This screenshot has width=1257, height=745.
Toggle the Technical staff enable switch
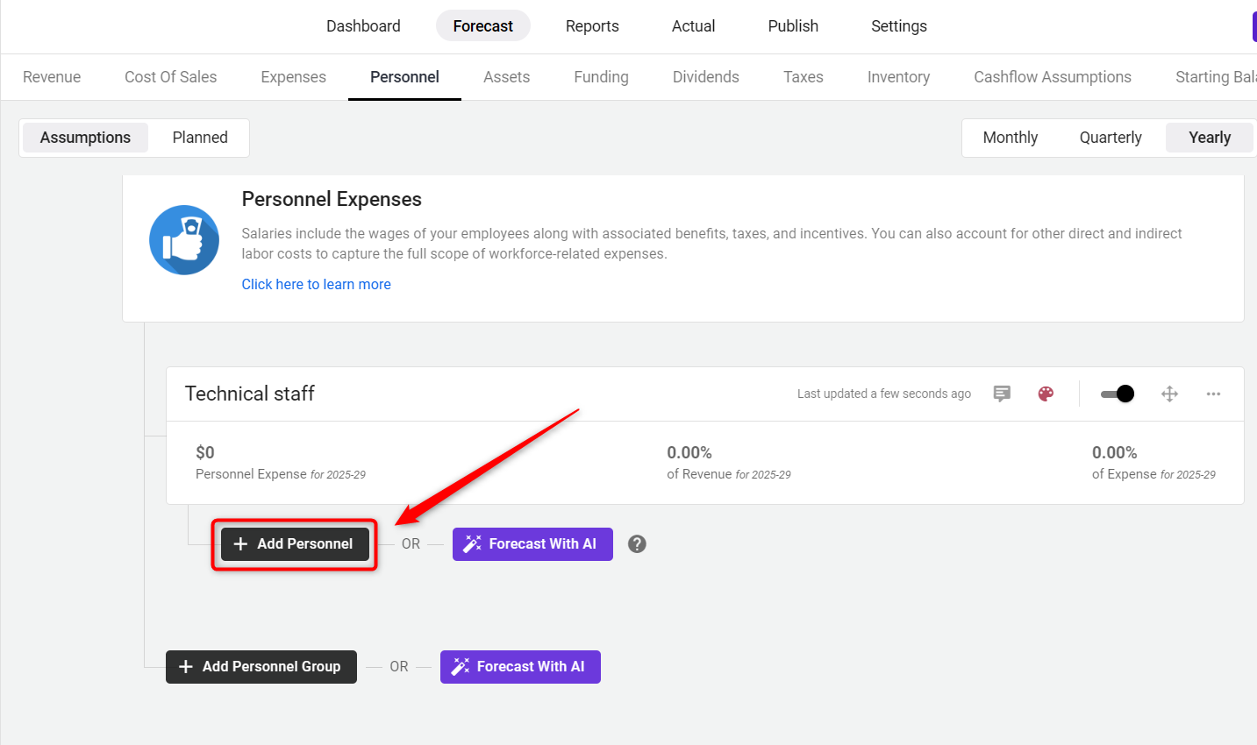pyautogui.click(x=1118, y=394)
